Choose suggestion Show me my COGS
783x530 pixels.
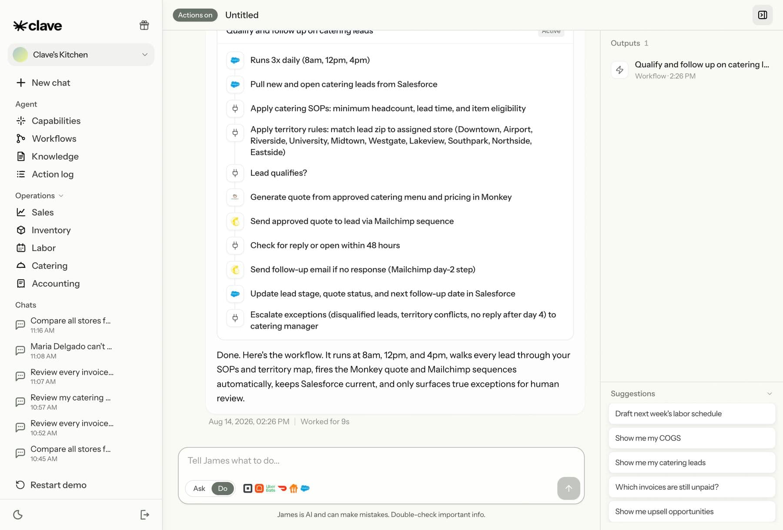(x=692, y=438)
